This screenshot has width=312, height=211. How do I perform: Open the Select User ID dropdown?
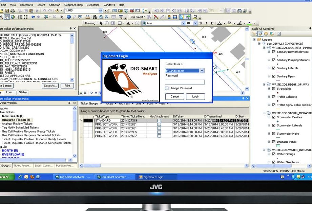click(x=202, y=71)
